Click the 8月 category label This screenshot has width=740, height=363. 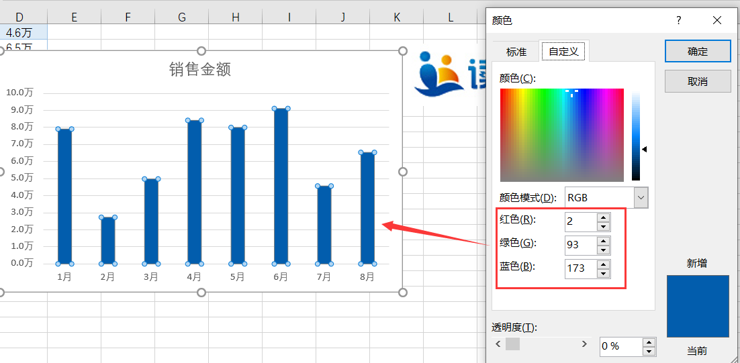[x=367, y=276]
